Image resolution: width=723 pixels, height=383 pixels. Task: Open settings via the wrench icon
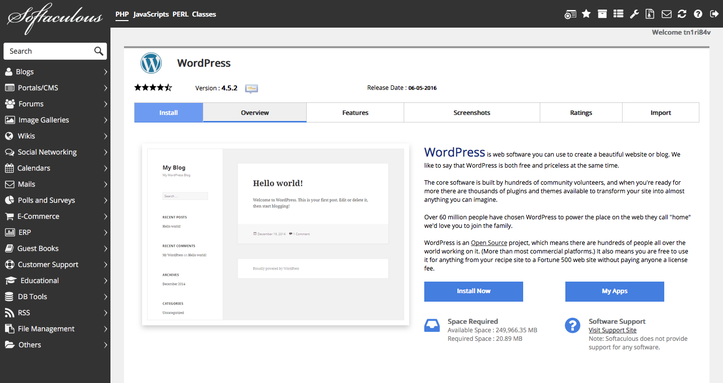(634, 14)
